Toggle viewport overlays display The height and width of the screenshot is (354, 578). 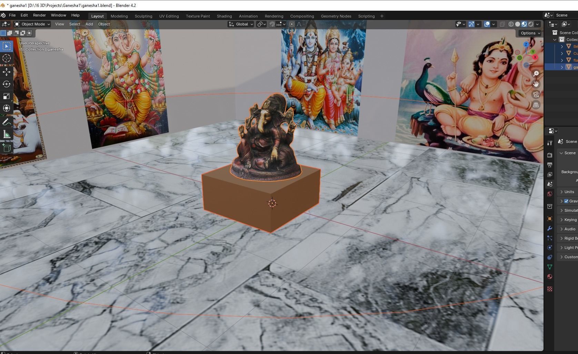tap(487, 24)
